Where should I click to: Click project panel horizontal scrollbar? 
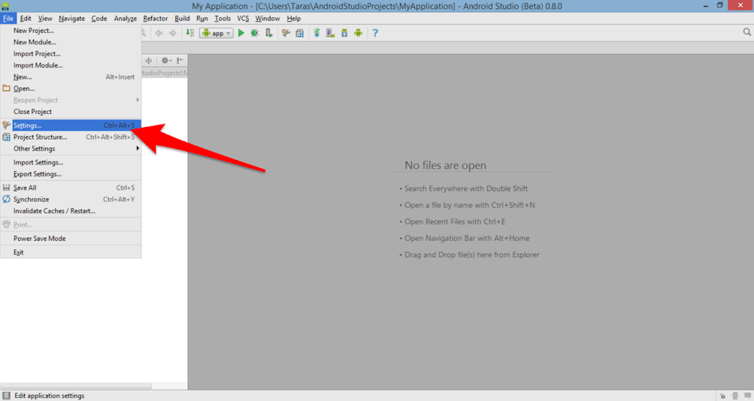76,386
